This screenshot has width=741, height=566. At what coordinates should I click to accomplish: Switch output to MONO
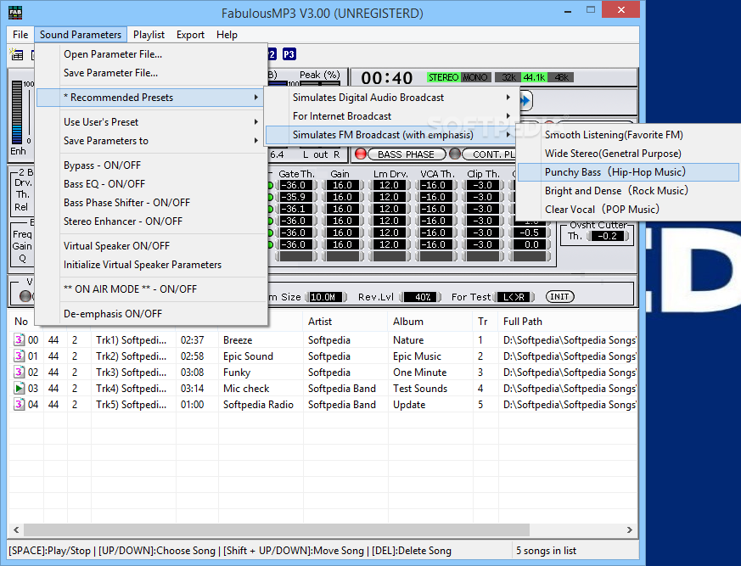pos(475,77)
